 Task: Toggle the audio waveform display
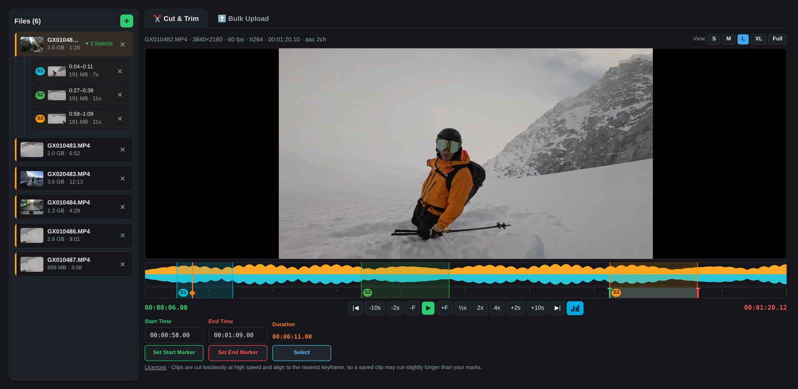point(575,308)
